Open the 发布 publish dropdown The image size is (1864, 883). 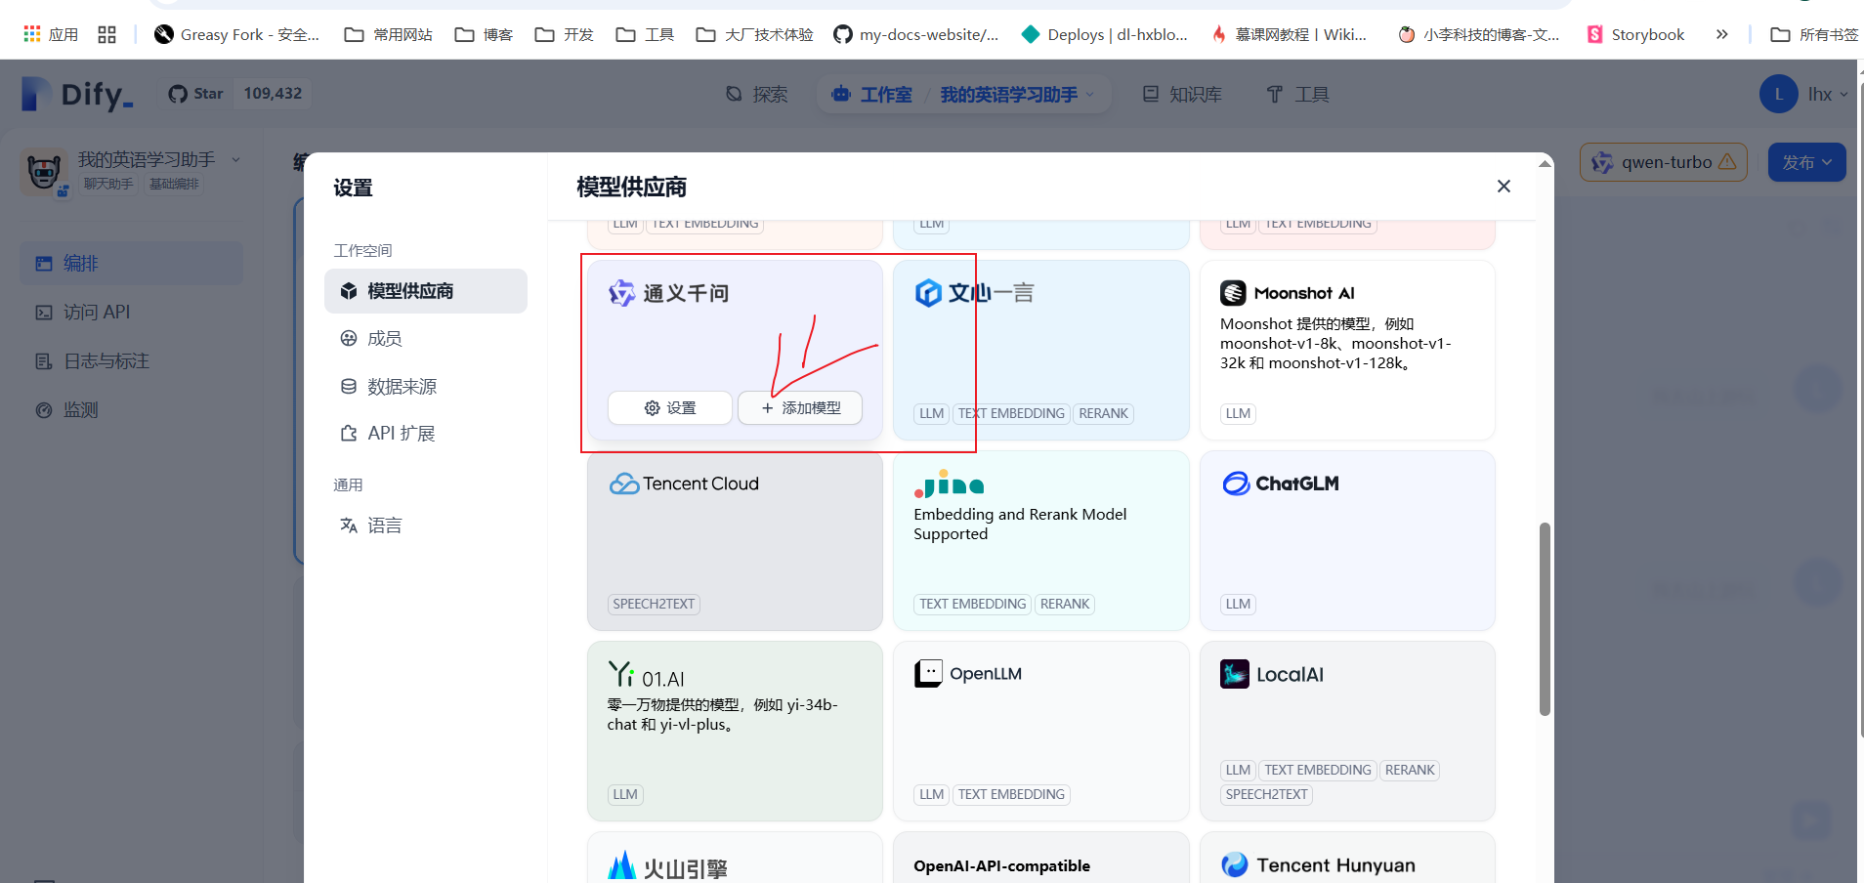click(1806, 162)
